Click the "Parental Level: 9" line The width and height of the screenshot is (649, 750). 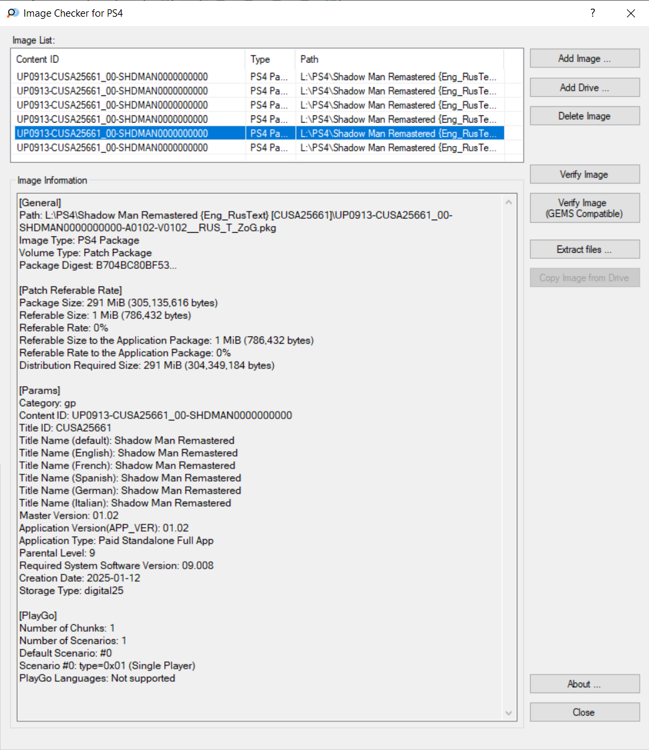click(57, 553)
